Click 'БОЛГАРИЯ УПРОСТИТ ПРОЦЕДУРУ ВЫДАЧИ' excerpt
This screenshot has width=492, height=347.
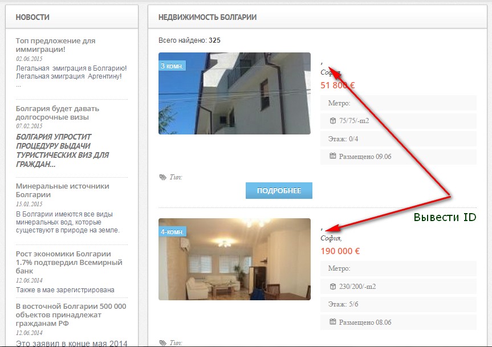point(63,150)
